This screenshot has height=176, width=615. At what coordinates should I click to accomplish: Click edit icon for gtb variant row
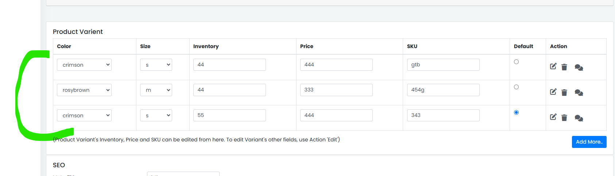click(x=553, y=66)
